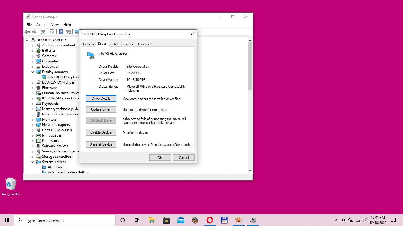
Task: Click the Type here to search box
Action: [x=65, y=220]
